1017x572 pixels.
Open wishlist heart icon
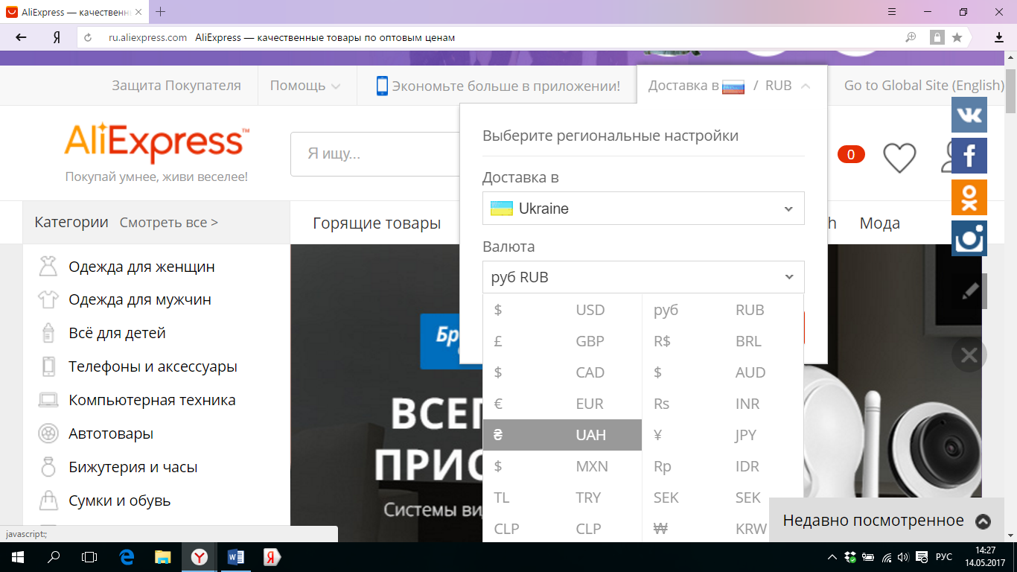899,157
